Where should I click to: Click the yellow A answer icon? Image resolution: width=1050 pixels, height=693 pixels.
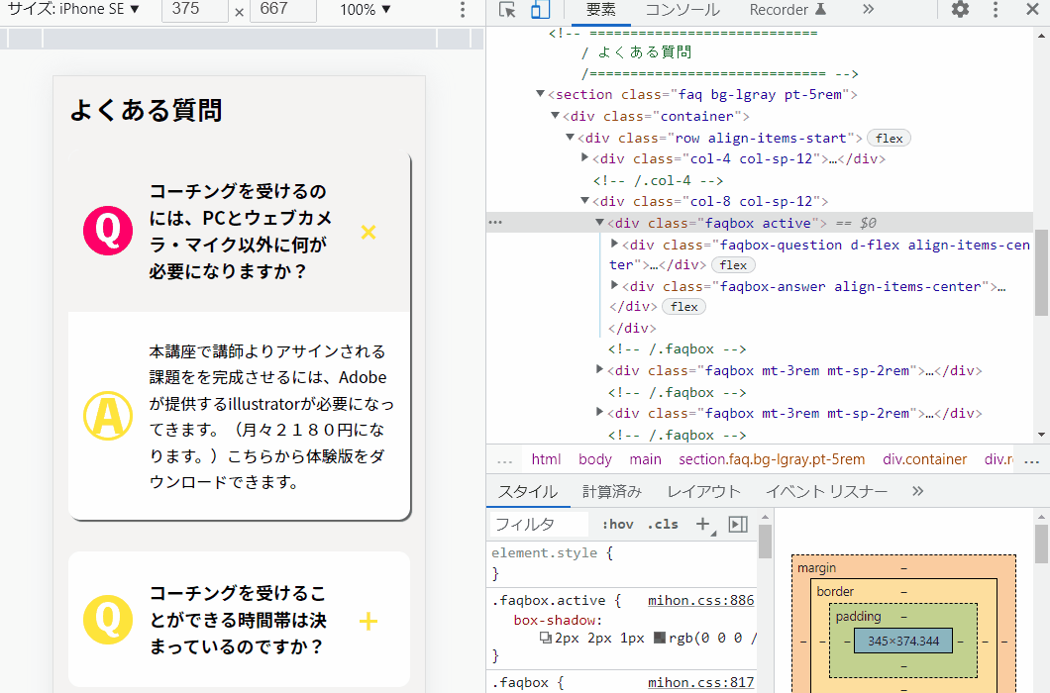pos(108,416)
